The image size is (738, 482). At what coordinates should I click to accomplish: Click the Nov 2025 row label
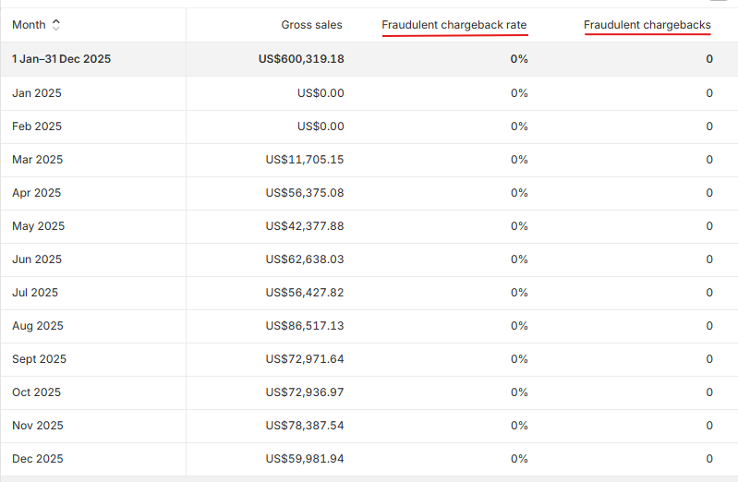pos(37,426)
